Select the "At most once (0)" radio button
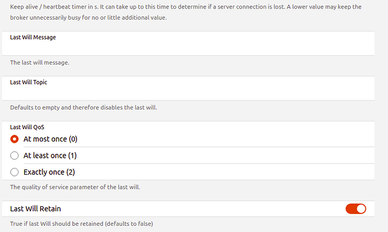The height and width of the screenshot is (232, 388). 15,139
